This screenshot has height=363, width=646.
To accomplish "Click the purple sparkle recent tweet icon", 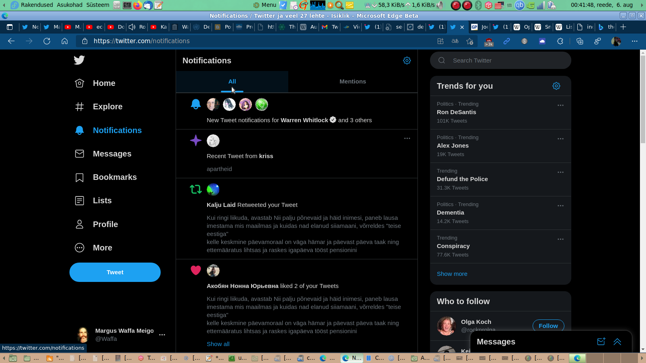I will coord(196,140).
